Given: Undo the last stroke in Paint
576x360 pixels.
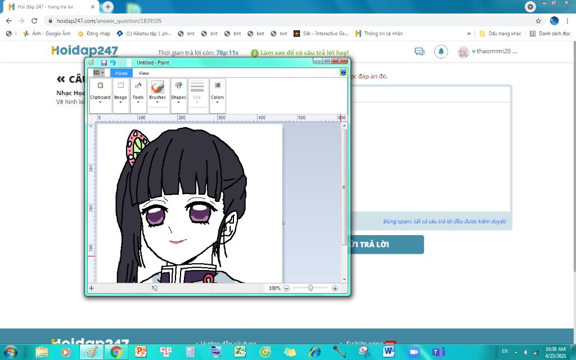Looking at the screenshot, I should coord(112,62).
